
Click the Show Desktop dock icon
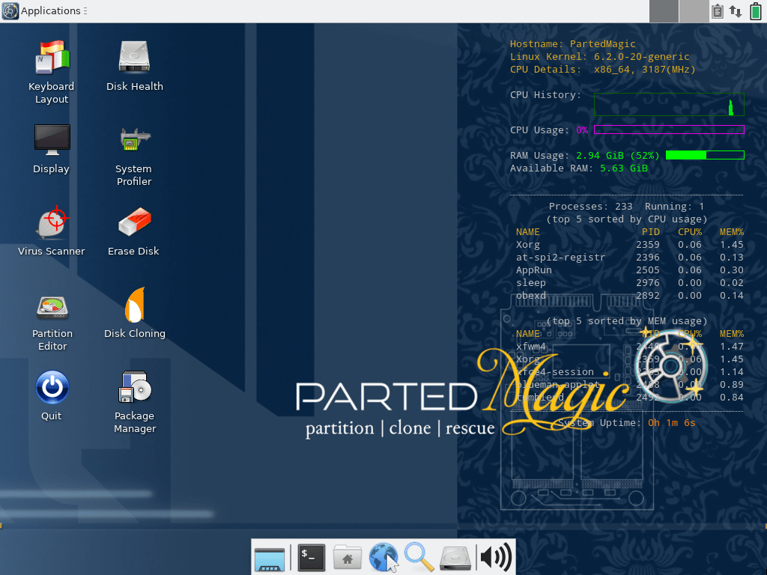click(269, 559)
